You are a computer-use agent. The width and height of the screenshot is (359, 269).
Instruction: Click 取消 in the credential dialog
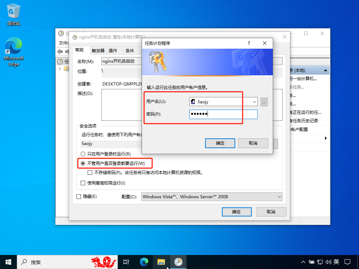click(253, 143)
